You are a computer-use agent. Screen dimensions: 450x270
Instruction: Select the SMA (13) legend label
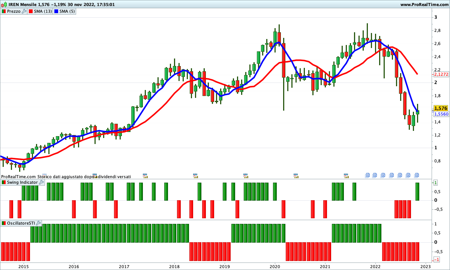(43, 11)
